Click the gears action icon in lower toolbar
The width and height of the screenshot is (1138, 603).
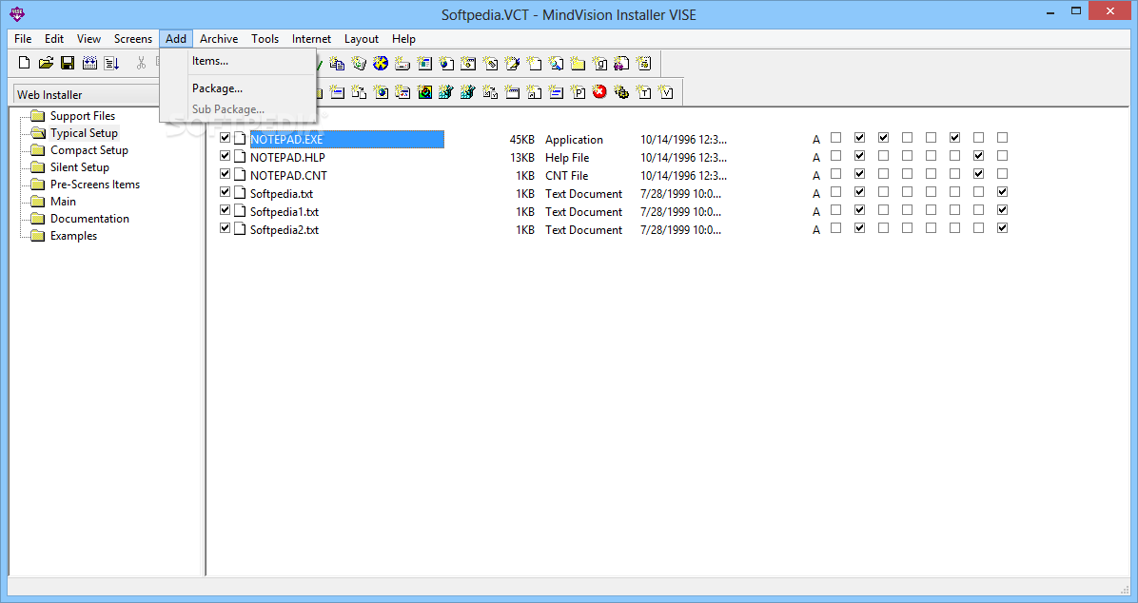pos(621,91)
